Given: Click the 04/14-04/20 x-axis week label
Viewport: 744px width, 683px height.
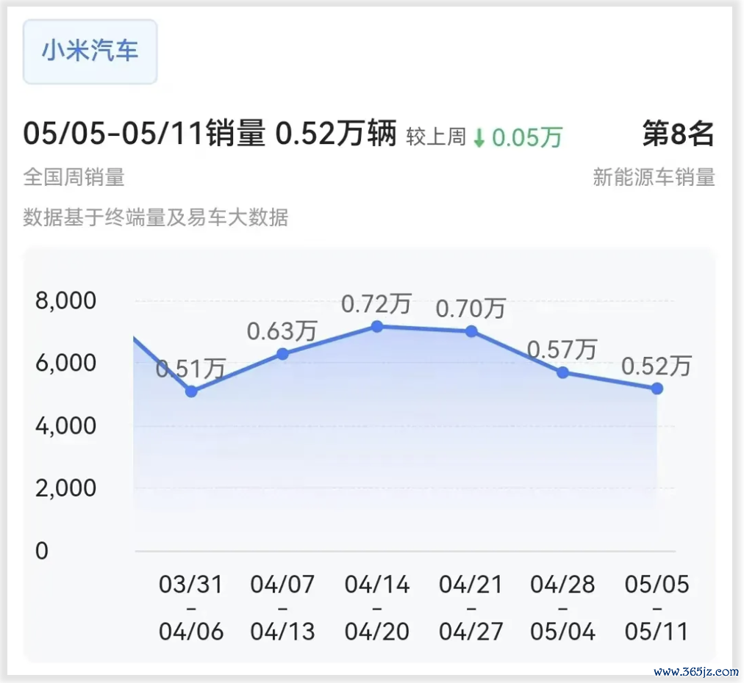Looking at the screenshot, I should [x=377, y=607].
